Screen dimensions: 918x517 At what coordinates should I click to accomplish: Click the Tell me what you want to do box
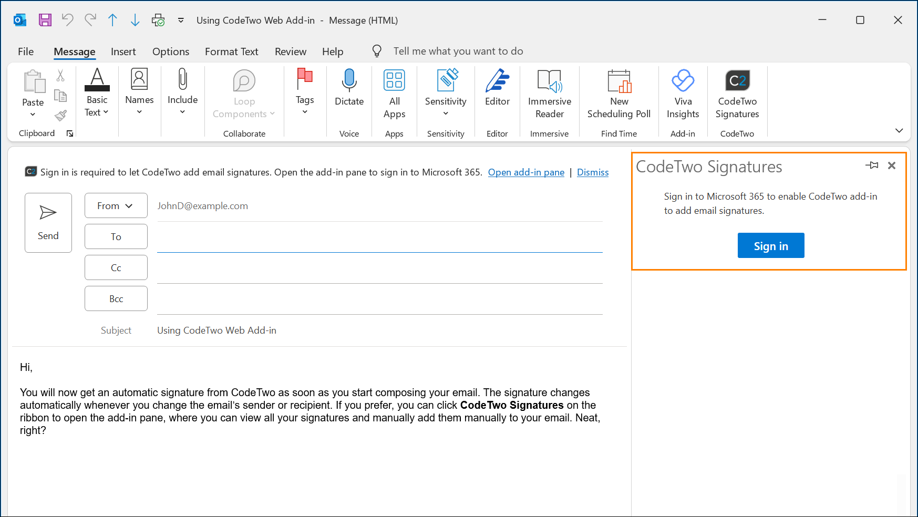click(x=458, y=51)
